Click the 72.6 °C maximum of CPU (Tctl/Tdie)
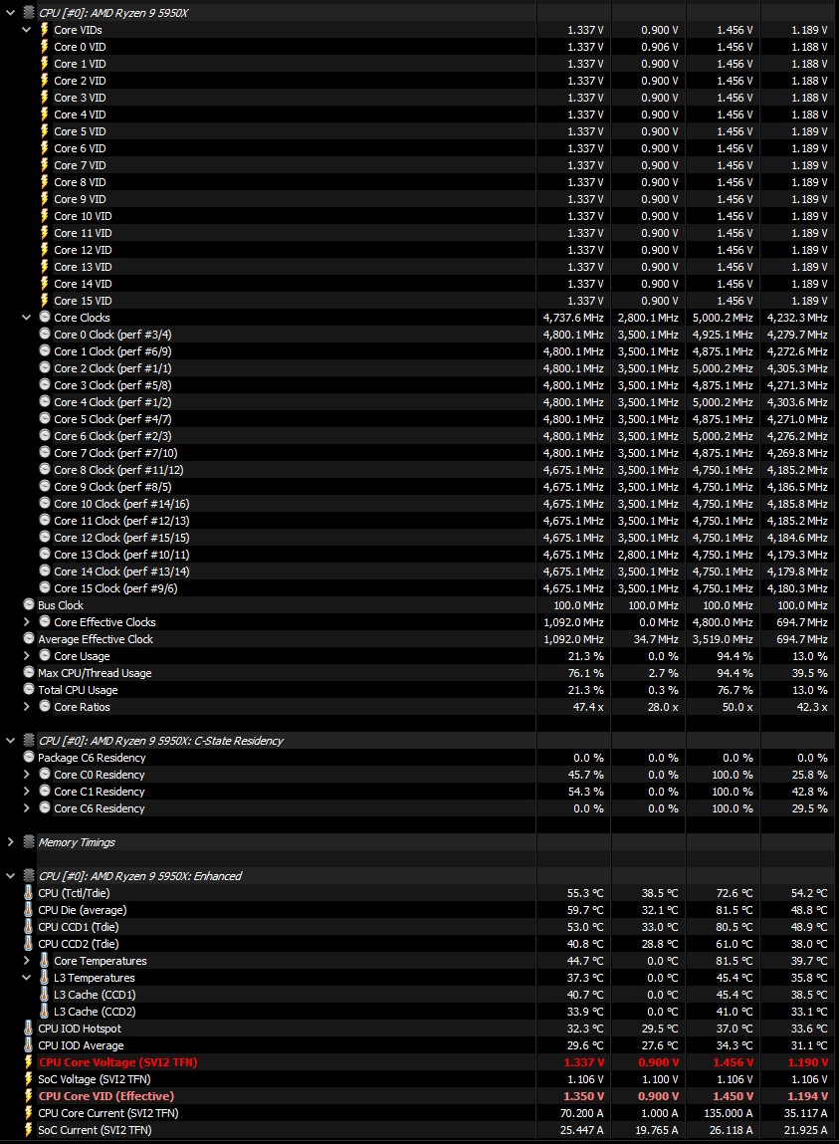839x1144 pixels. point(734,893)
